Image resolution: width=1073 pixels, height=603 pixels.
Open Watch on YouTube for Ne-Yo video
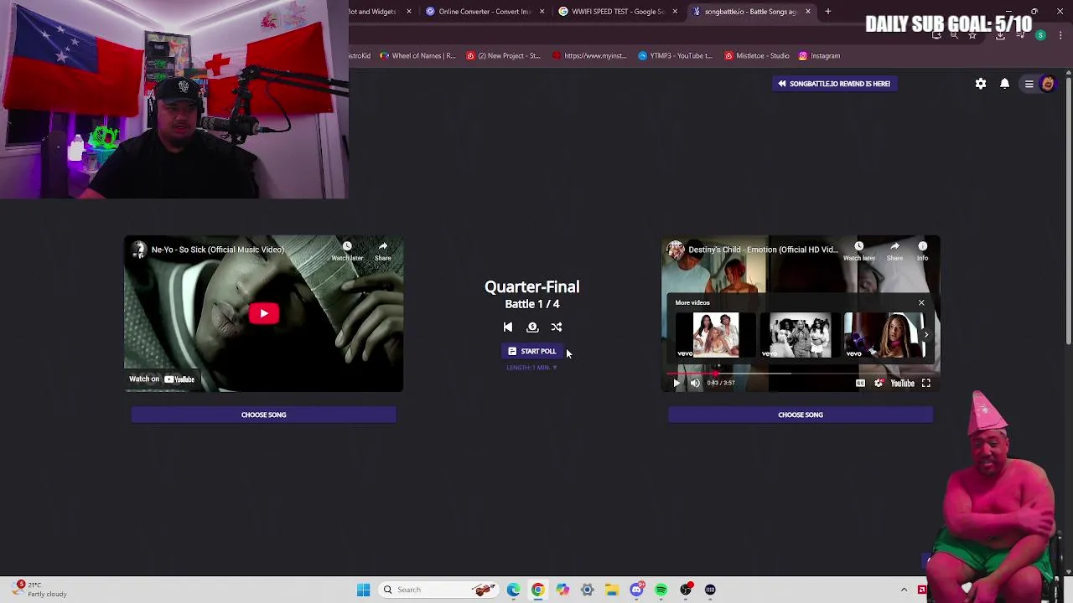[x=162, y=379]
